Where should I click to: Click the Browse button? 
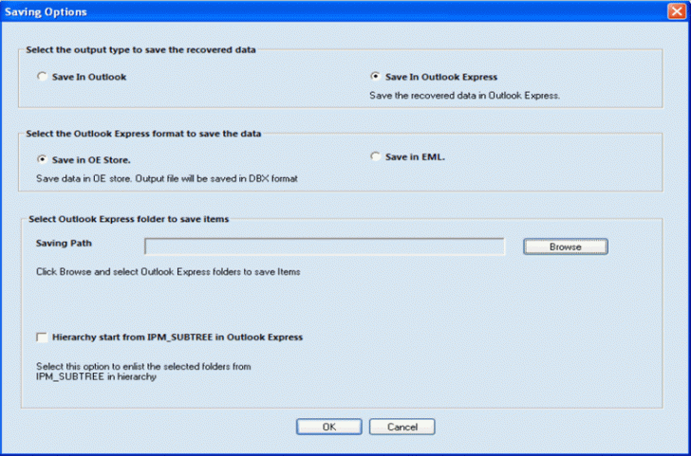(x=566, y=246)
